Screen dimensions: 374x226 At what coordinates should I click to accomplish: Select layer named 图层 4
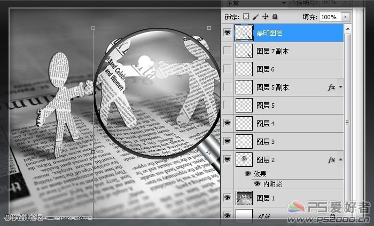265,123
